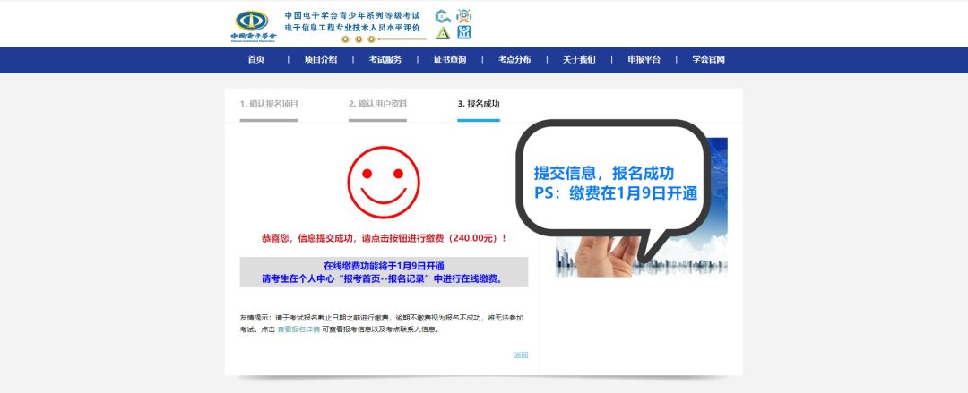Open the 项目介绍 menu item

(321, 60)
